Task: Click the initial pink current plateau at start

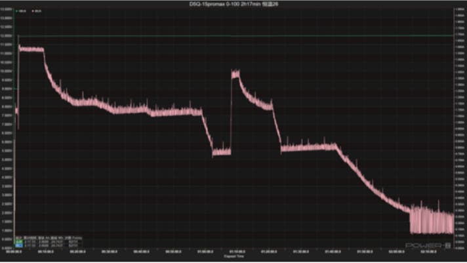Action: tap(31, 49)
